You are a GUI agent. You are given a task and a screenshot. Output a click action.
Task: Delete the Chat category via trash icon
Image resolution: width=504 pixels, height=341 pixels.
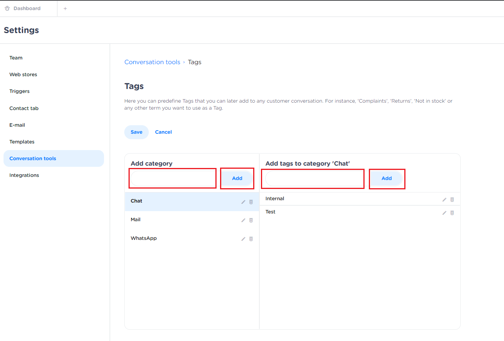pos(251,202)
